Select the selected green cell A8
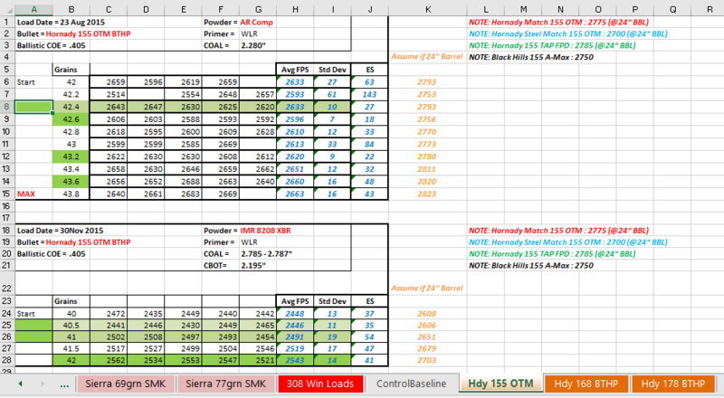This screenshot has width=724, height=398. (33, 107)
